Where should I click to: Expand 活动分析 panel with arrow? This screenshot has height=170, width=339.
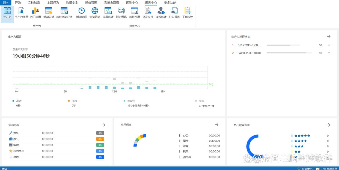pyautogui.click(x=104, y=125)
